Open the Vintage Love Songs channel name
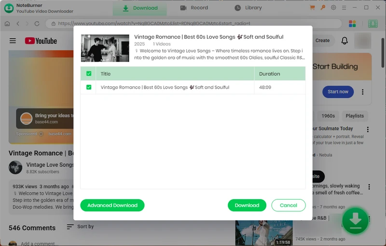Screen dimensions: 386x246 pos(50,165)
